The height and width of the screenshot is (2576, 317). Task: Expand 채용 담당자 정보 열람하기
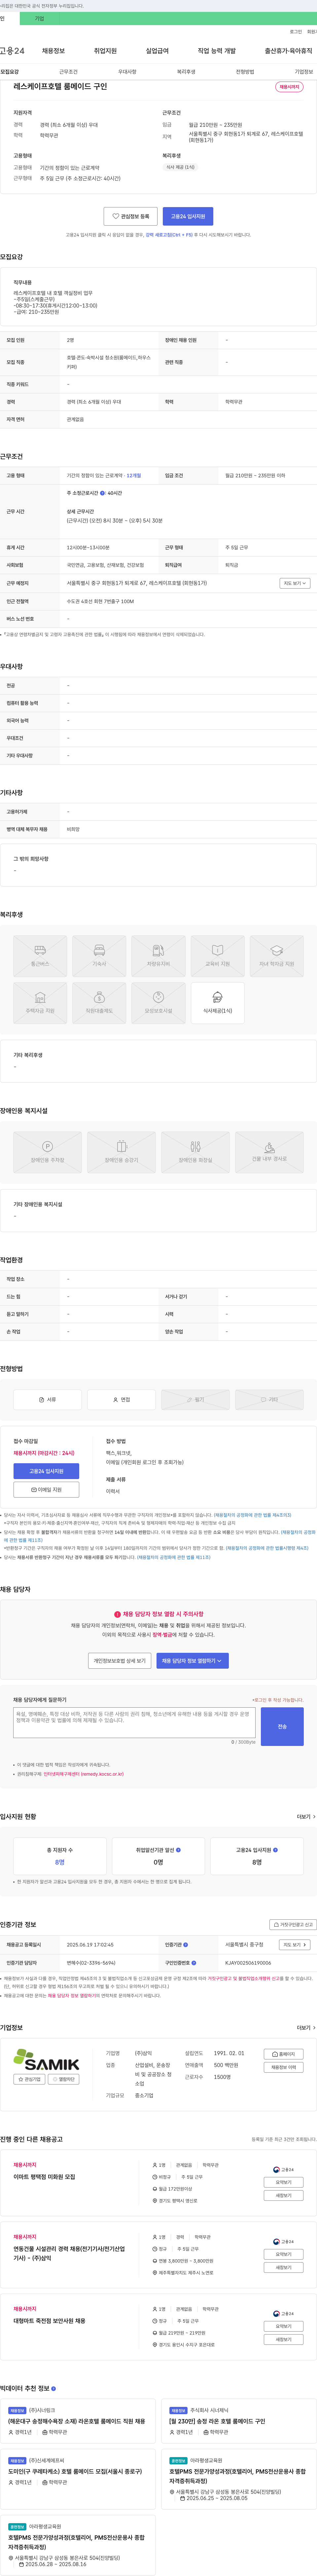(192, 1661)
